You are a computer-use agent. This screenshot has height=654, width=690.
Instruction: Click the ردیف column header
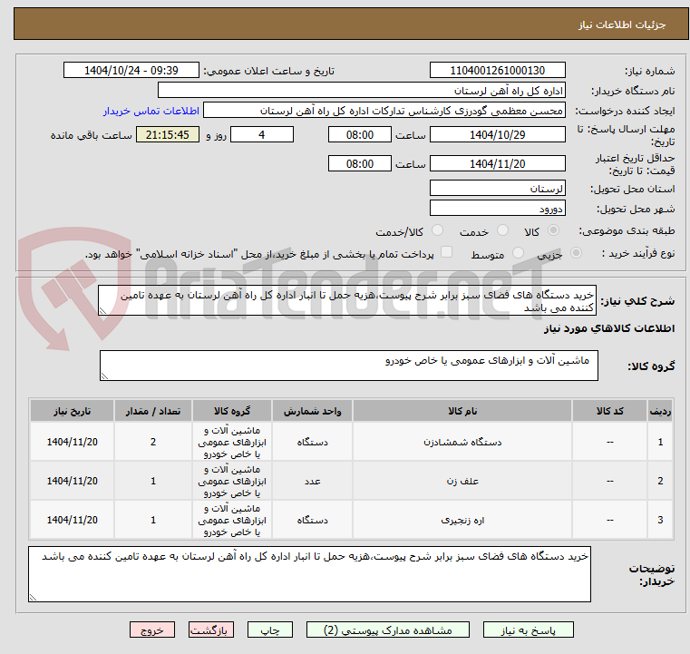click(660, 411)
